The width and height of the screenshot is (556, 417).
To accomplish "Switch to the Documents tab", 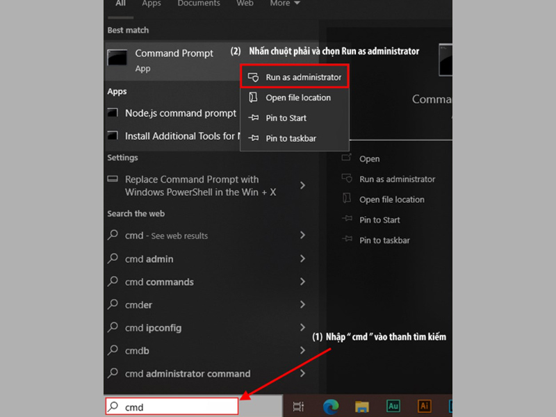I will point(199,3).
